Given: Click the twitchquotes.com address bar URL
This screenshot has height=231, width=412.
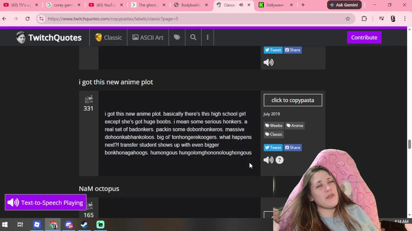Looking at the screenshot, I should click(x=113, y=19).
